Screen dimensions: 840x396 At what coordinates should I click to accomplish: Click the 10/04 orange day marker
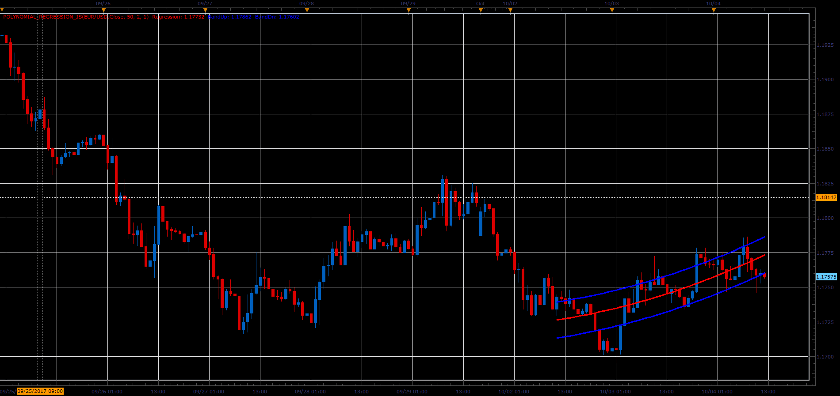(x=714, y=10)
